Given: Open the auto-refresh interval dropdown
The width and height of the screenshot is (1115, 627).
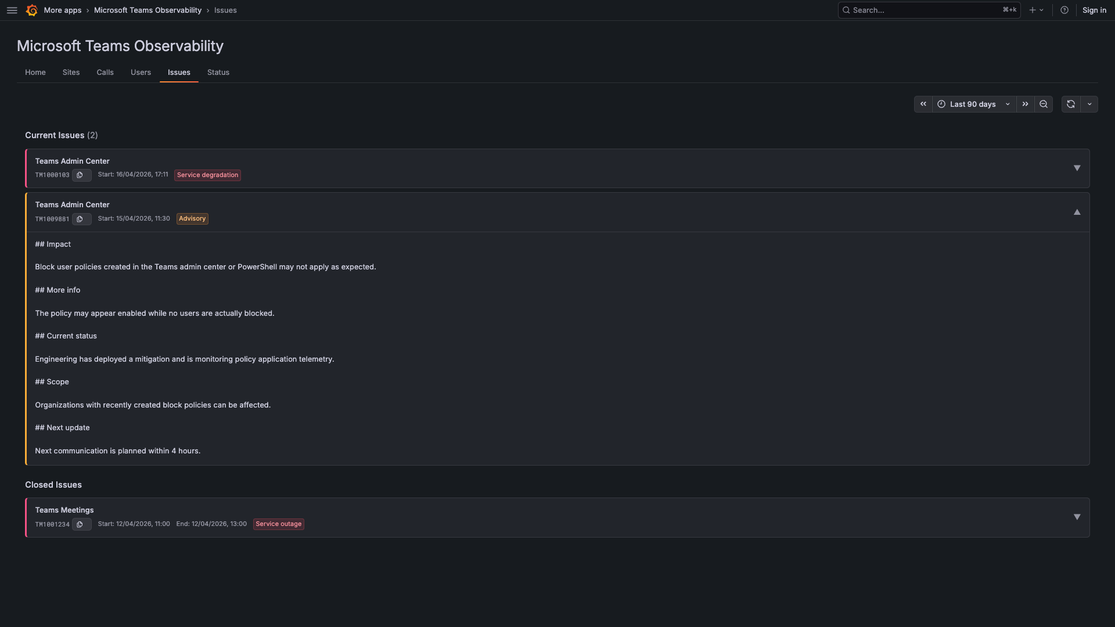Looking at the screenshot, I should 1089,104.
